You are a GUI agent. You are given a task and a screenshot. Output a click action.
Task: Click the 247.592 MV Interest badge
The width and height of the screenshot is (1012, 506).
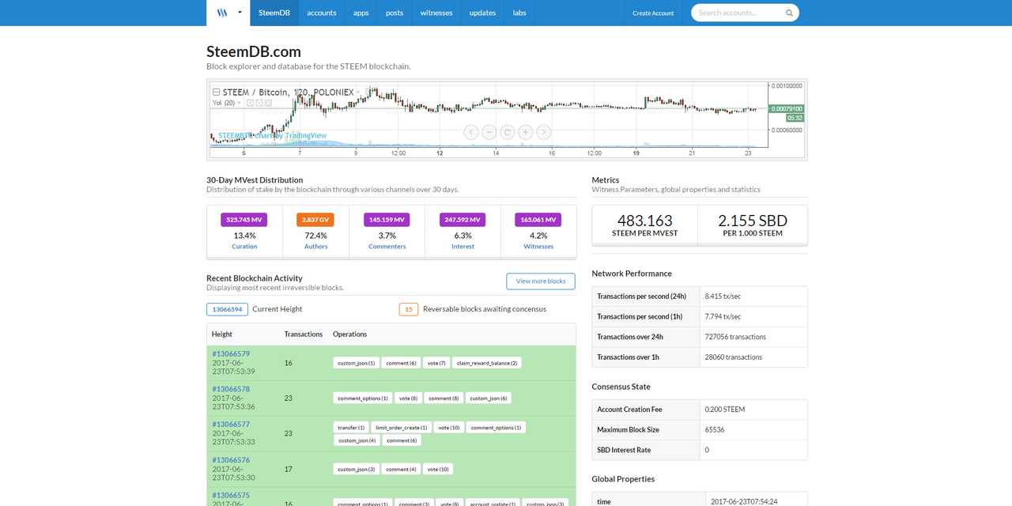[463, 220]
